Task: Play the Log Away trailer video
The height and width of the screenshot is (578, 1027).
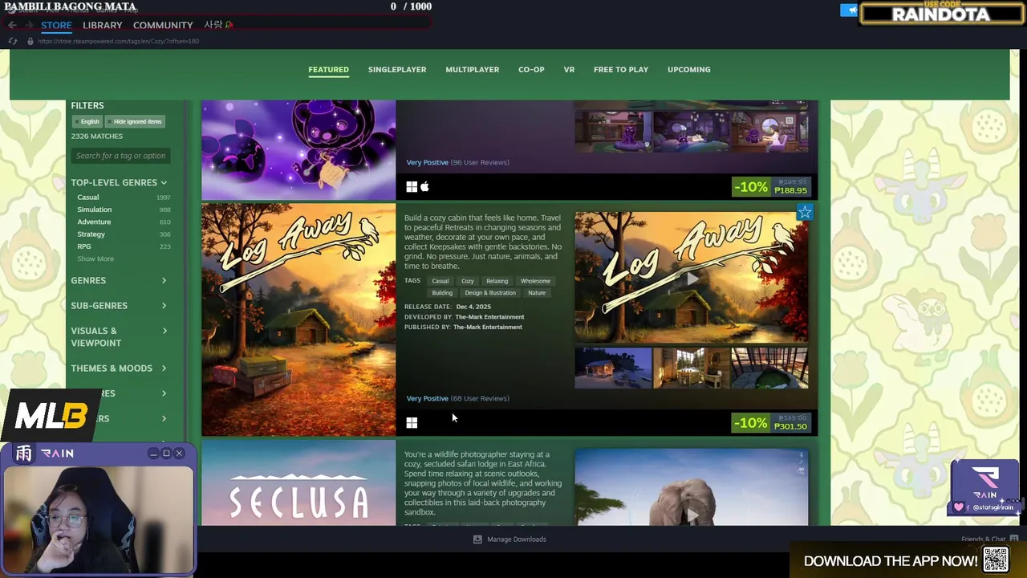Action: pyautogui.click(x=692, y=278)
